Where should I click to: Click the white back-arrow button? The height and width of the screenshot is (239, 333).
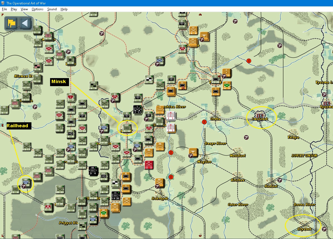[25, 23]
